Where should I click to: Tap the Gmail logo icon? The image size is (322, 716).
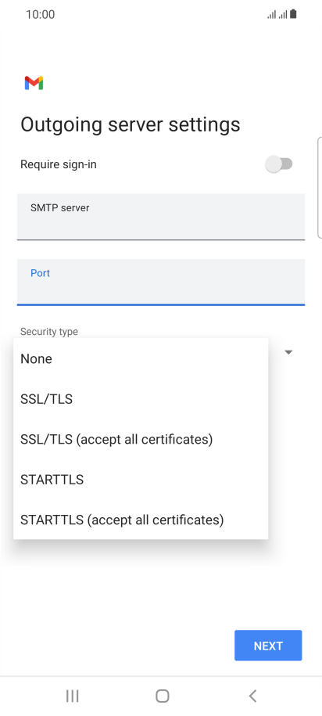[34, 83]
